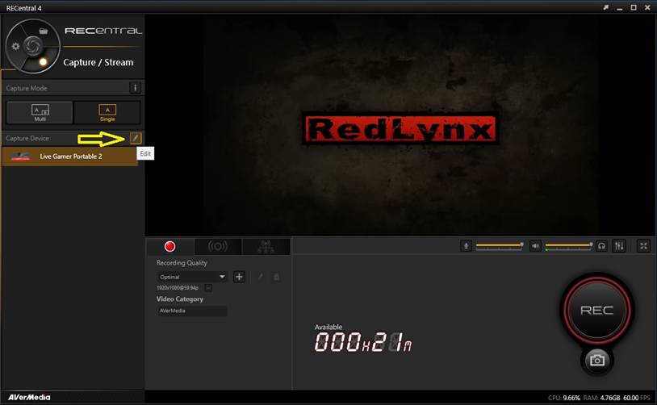Start recording with the REC button

596,310
